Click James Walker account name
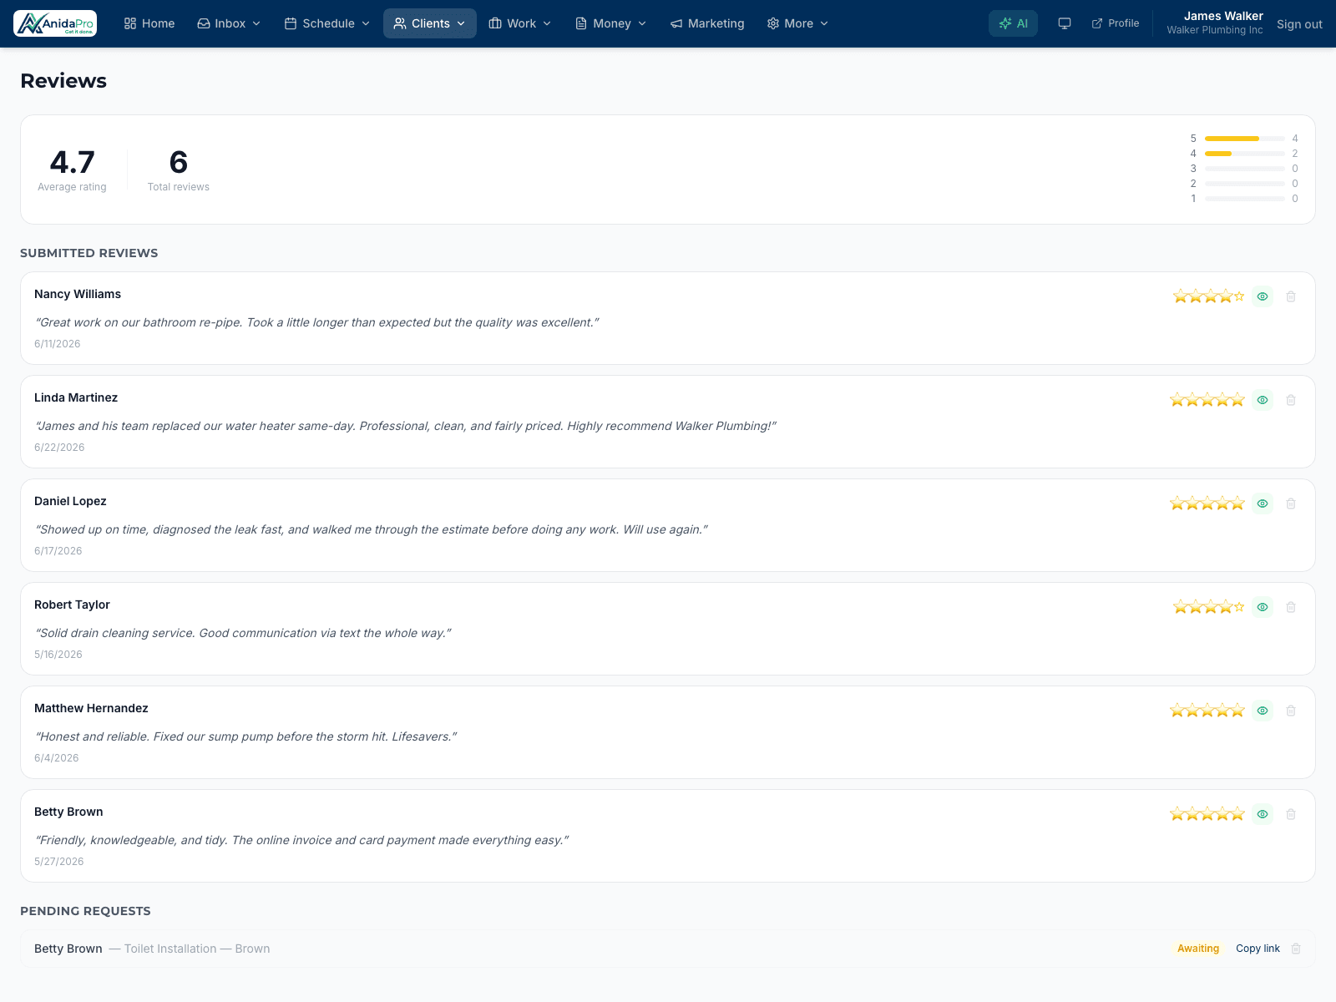1336x1002 pixels. (x=1223, y=16)
